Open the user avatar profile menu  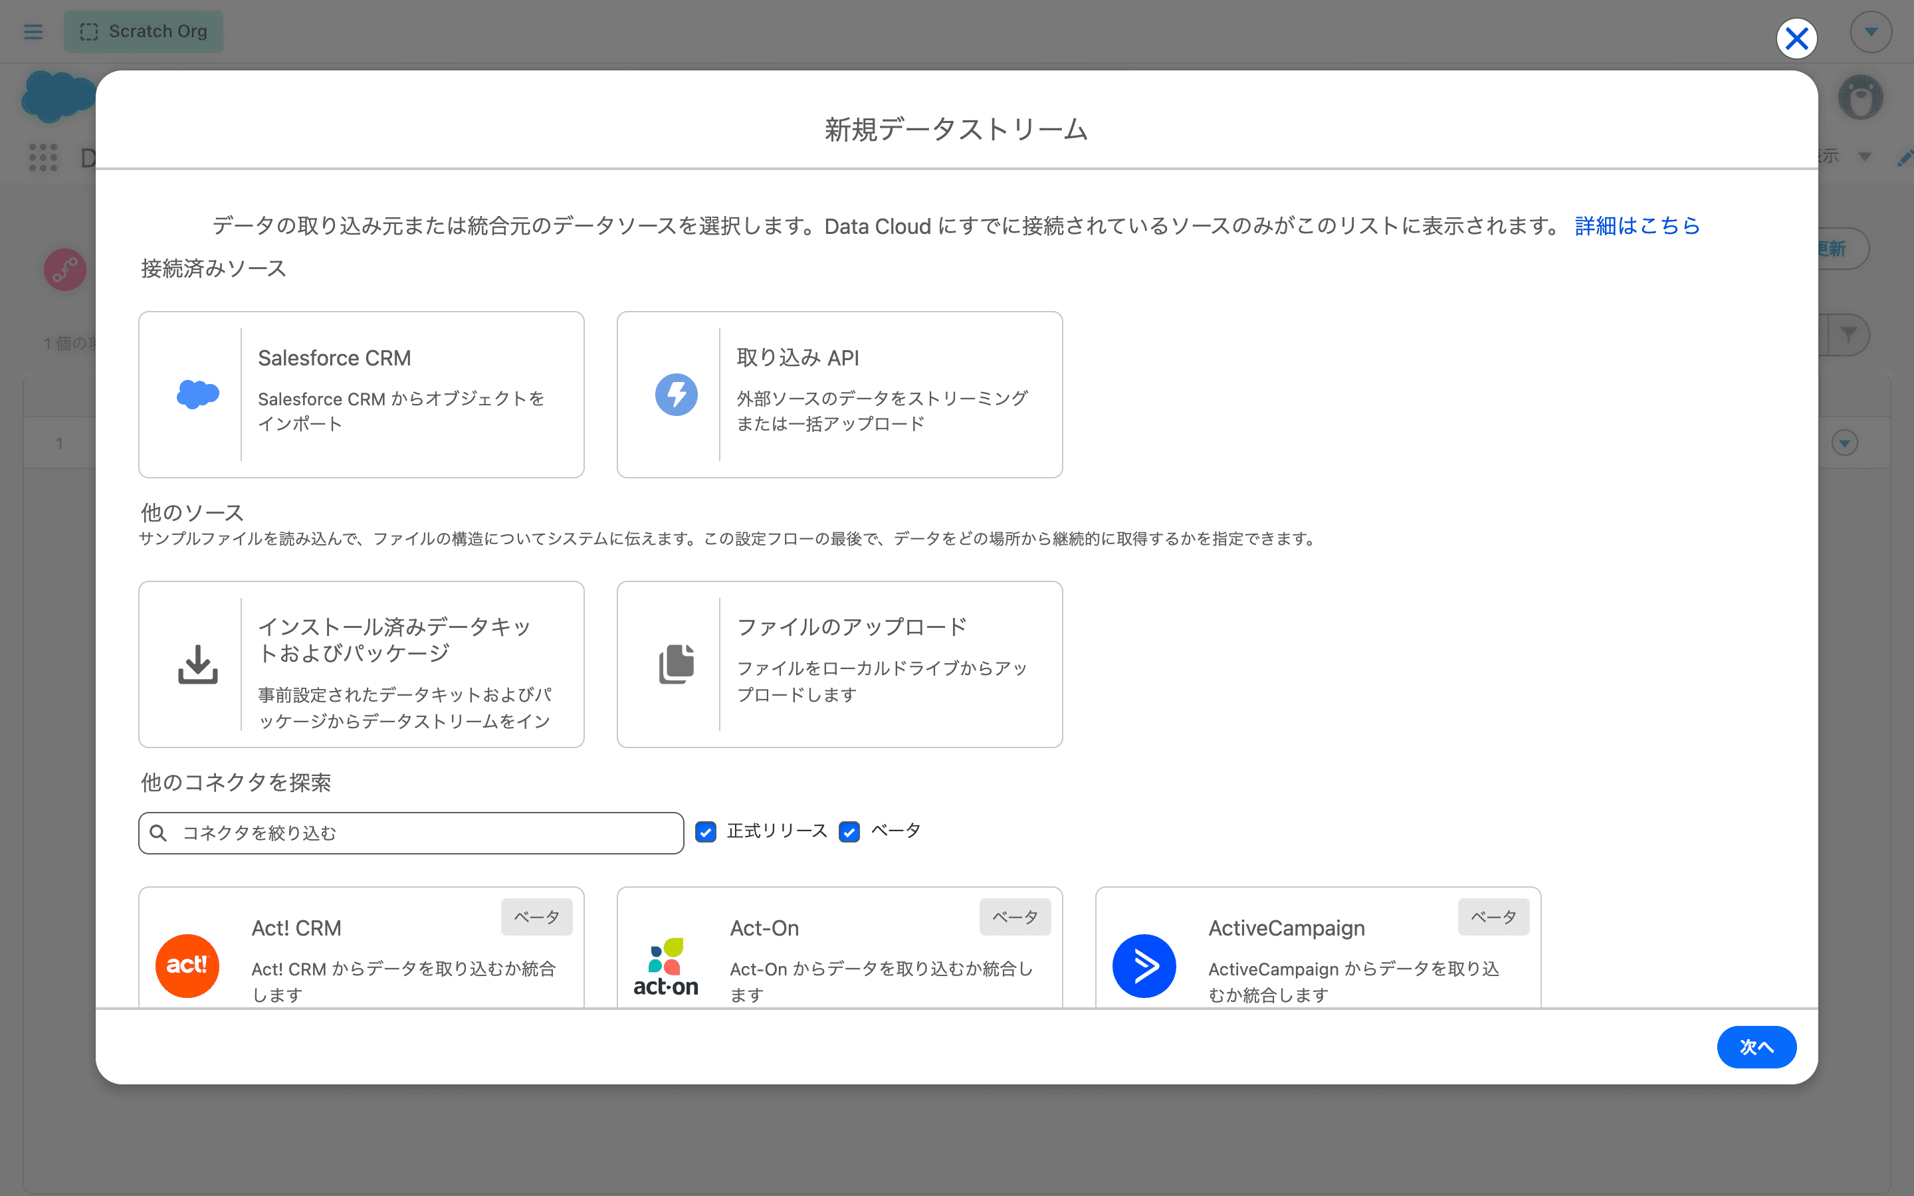click(1860, 97)
